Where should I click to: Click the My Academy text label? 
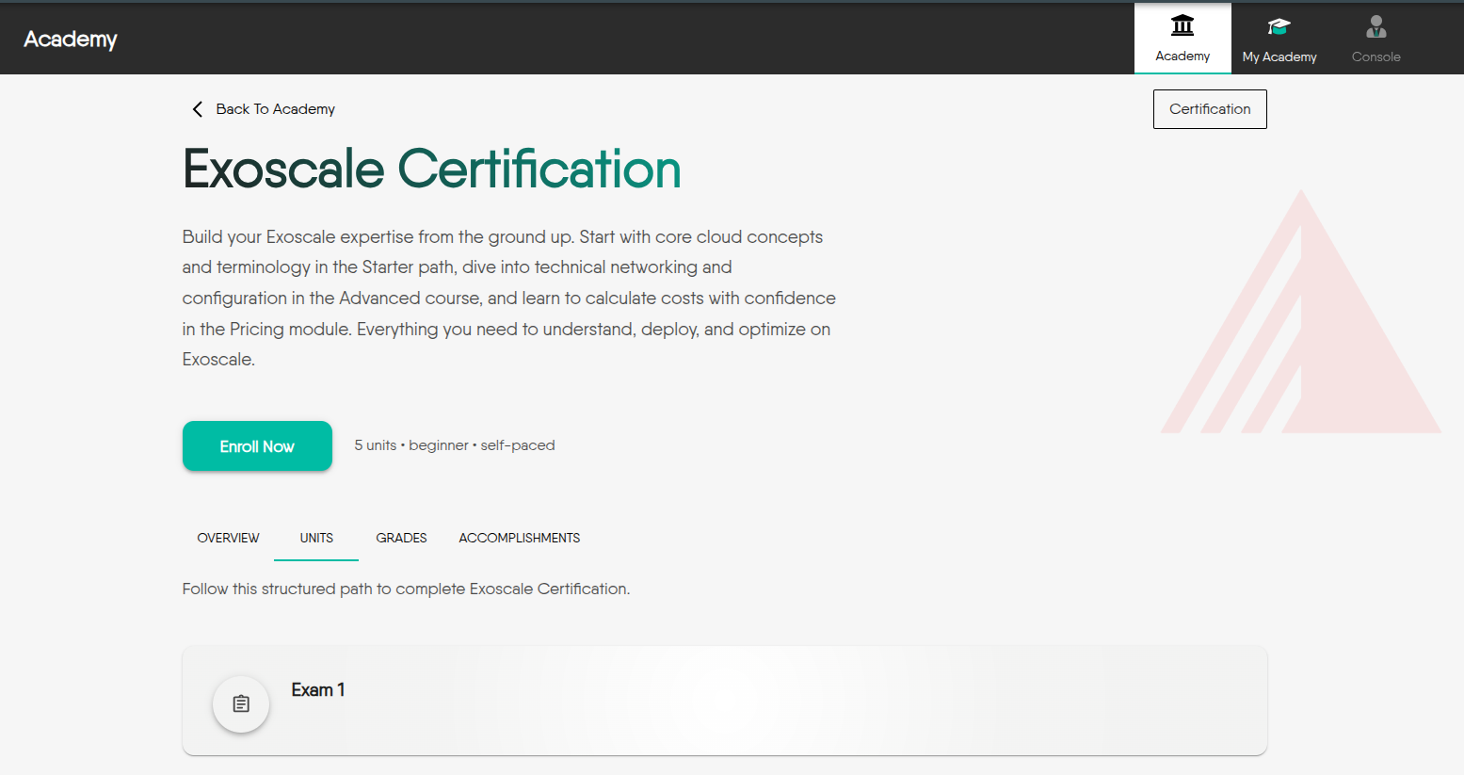click(1279, 57)
